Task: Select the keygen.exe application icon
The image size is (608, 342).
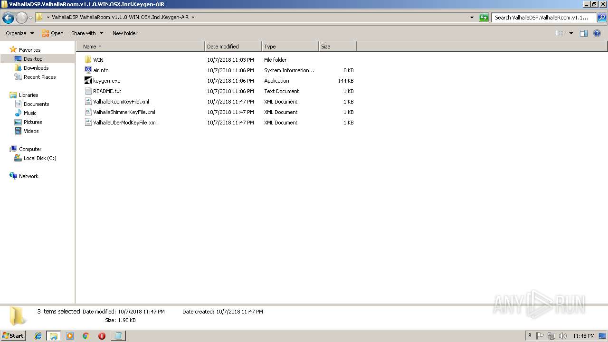Action: tap(88, 81)
